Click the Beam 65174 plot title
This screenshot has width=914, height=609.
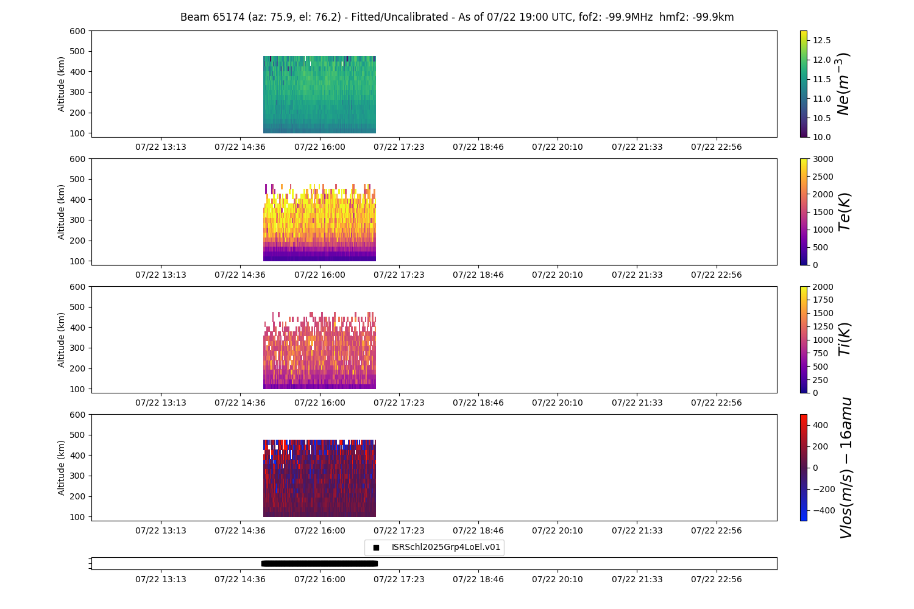pyautogui.click(x=457, y=17)
